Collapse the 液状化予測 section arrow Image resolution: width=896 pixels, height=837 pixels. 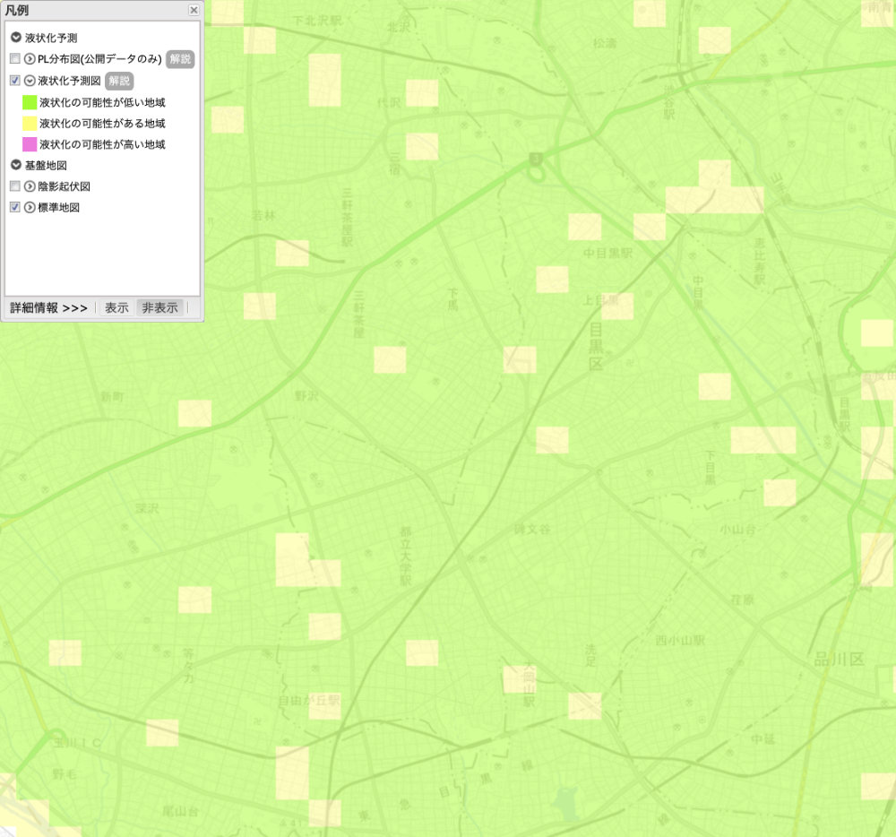[x=16, y=38]
